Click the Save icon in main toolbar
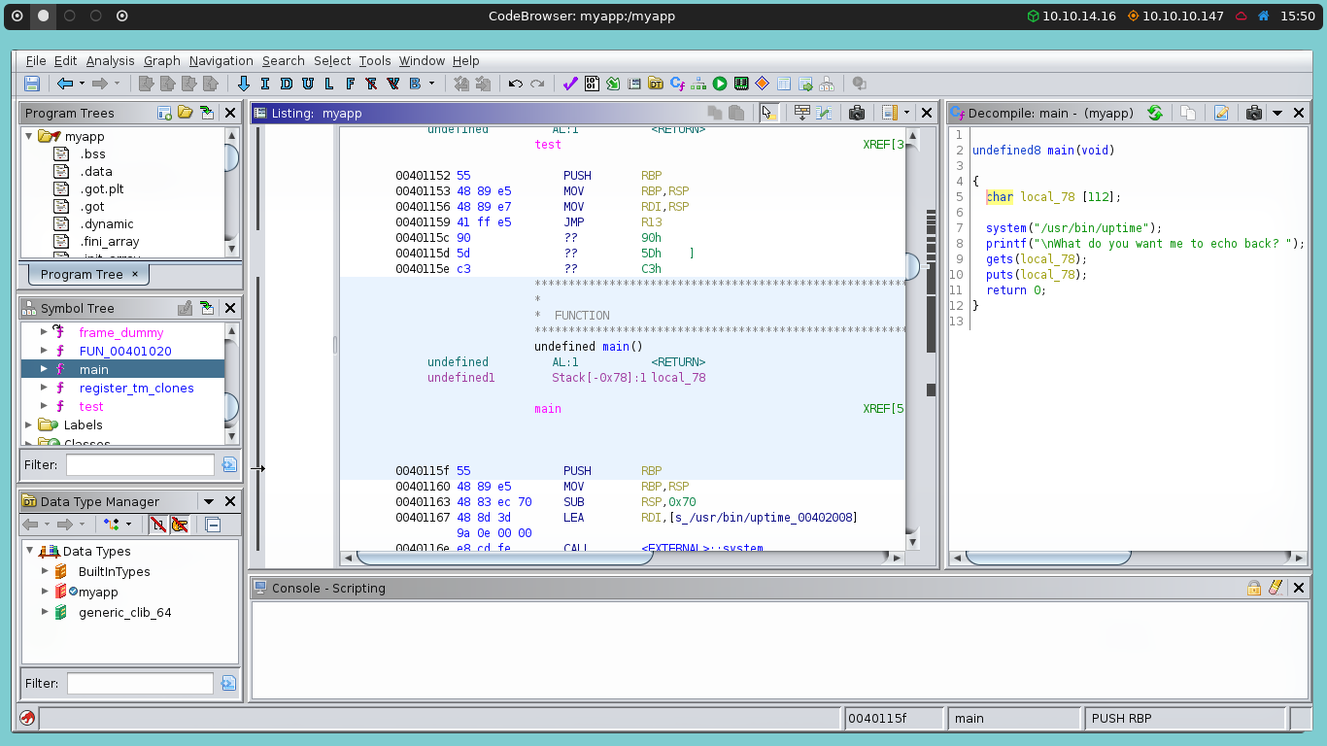The height and width of the screenshot is (746, 1327). pyautogui.click(x=32, y=84)
